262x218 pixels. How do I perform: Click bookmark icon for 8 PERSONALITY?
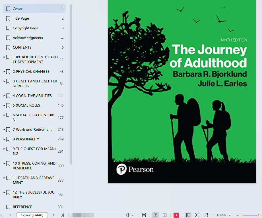[x=8, y=139]
